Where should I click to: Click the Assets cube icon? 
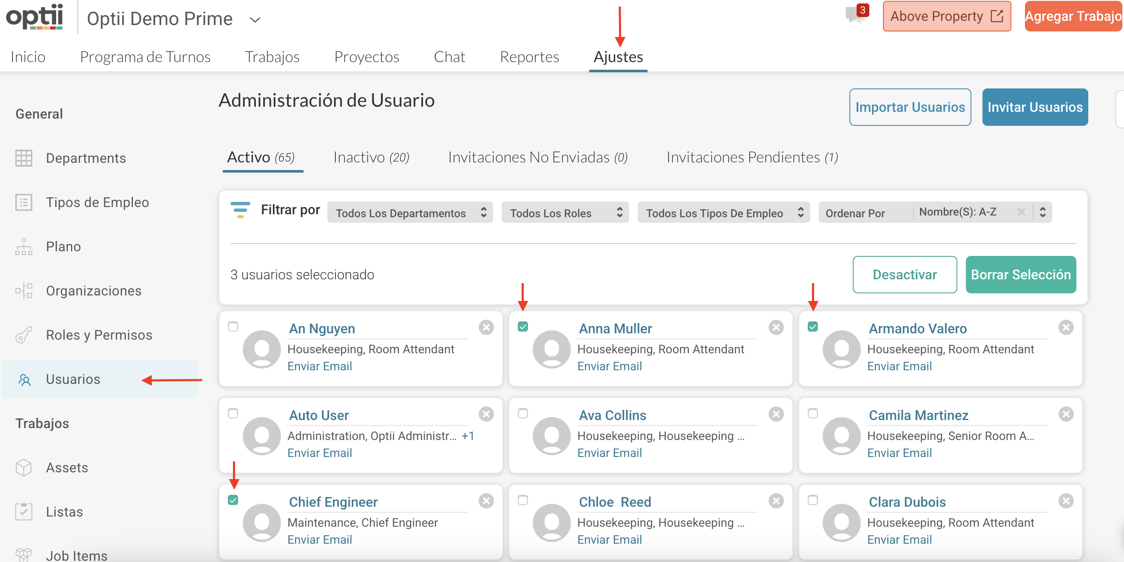23,468
